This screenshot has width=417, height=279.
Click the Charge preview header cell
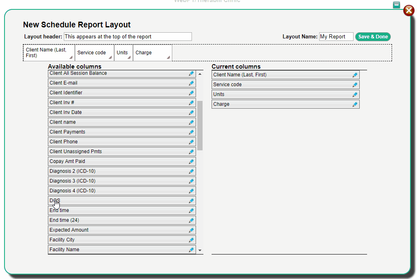pyautogui.click(x=152, y=53)
